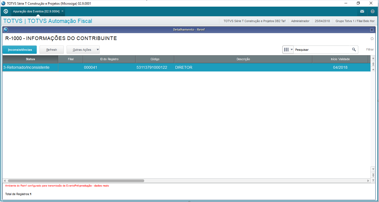Move down one row with single down arrow
Image resolution: width=379 pixels, height=202 pixels.
pos(373,169)
